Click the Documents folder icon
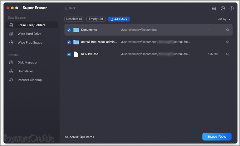Screen dimensions: 240x146 pos(76,30)
